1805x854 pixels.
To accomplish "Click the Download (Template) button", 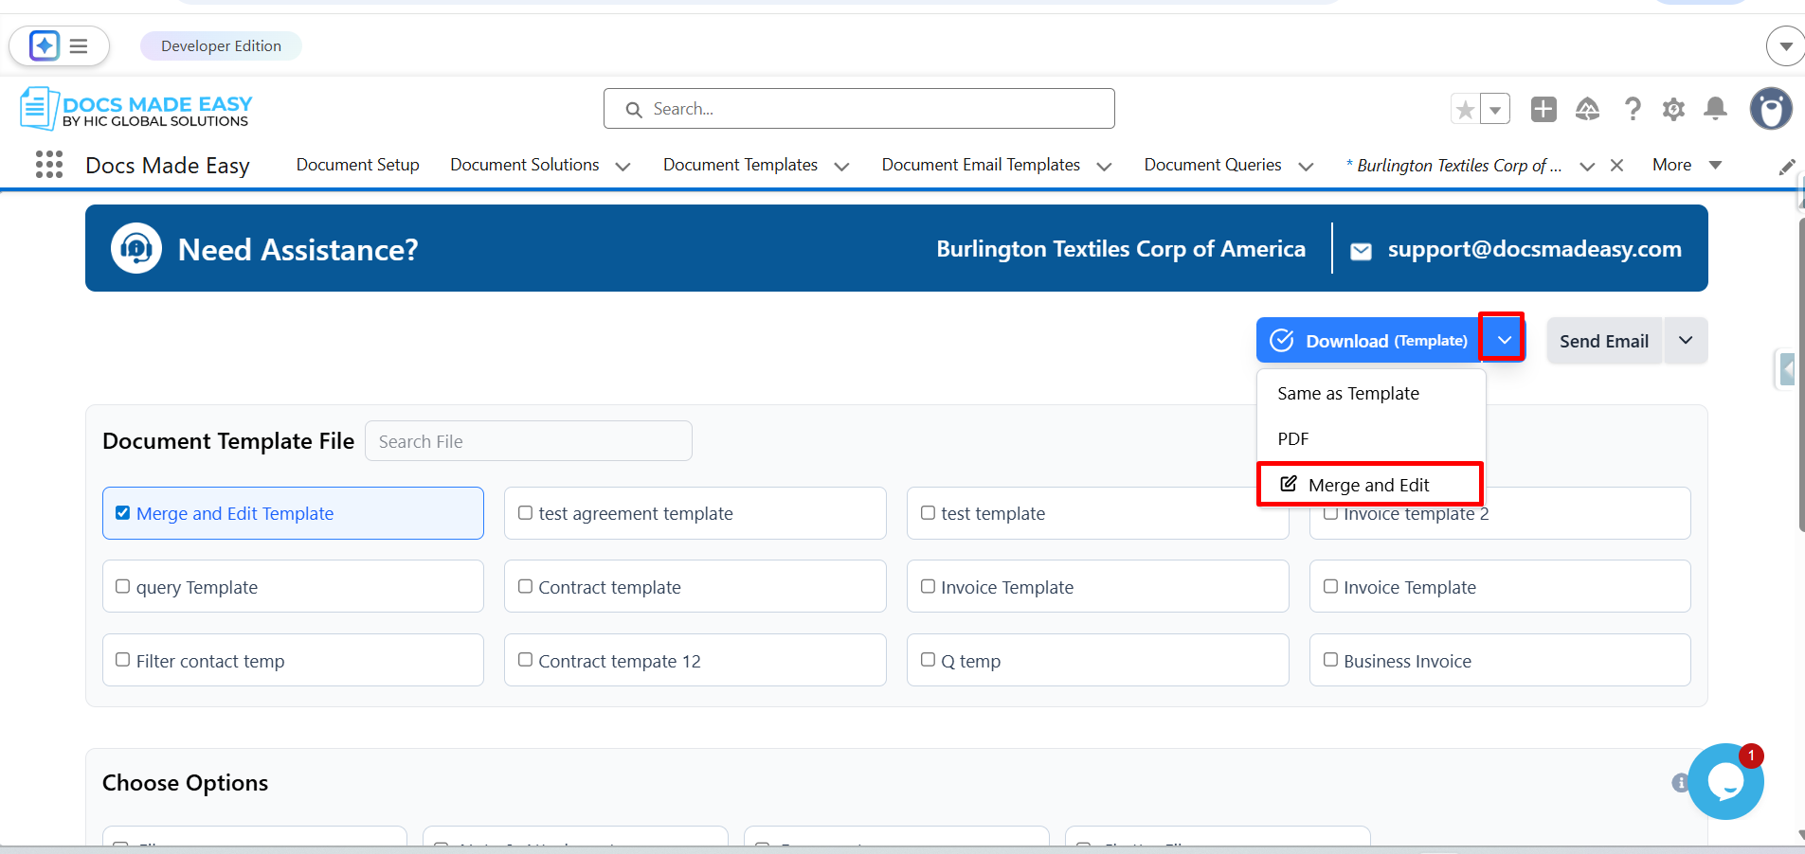I will [1369, 341].
